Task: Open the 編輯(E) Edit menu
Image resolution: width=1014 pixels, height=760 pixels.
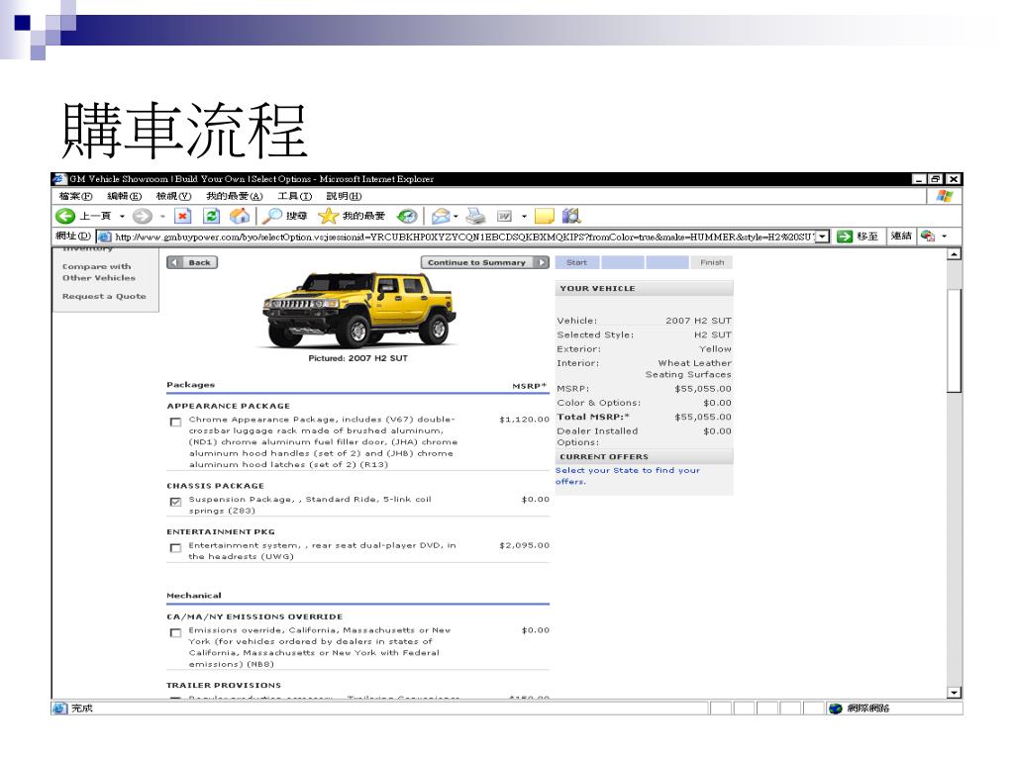Action: 124,197
